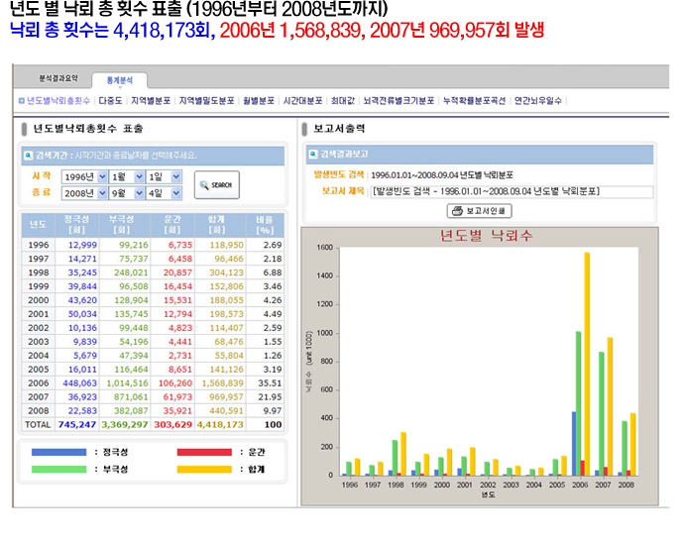Open the start year 1996년 dropdown
Viewport: 684px width, 545px height.
pos(83,176)
